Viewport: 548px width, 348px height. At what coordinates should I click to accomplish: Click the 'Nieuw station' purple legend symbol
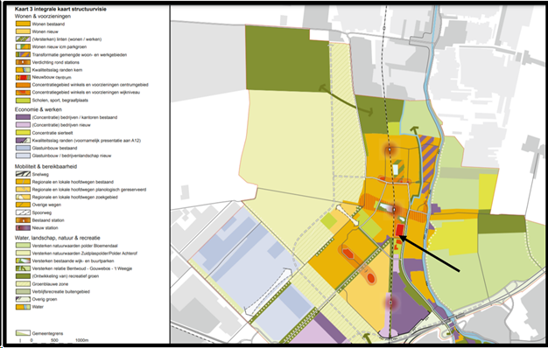[23, 228]
